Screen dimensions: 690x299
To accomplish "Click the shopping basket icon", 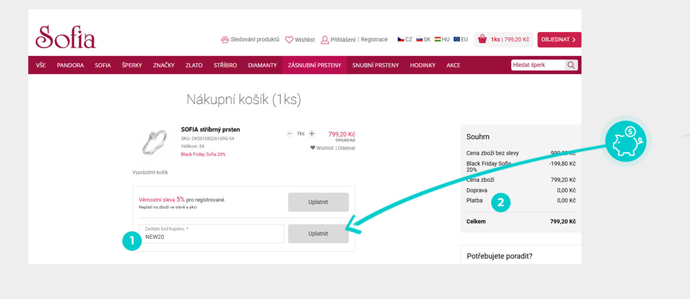I will (482, 39).
